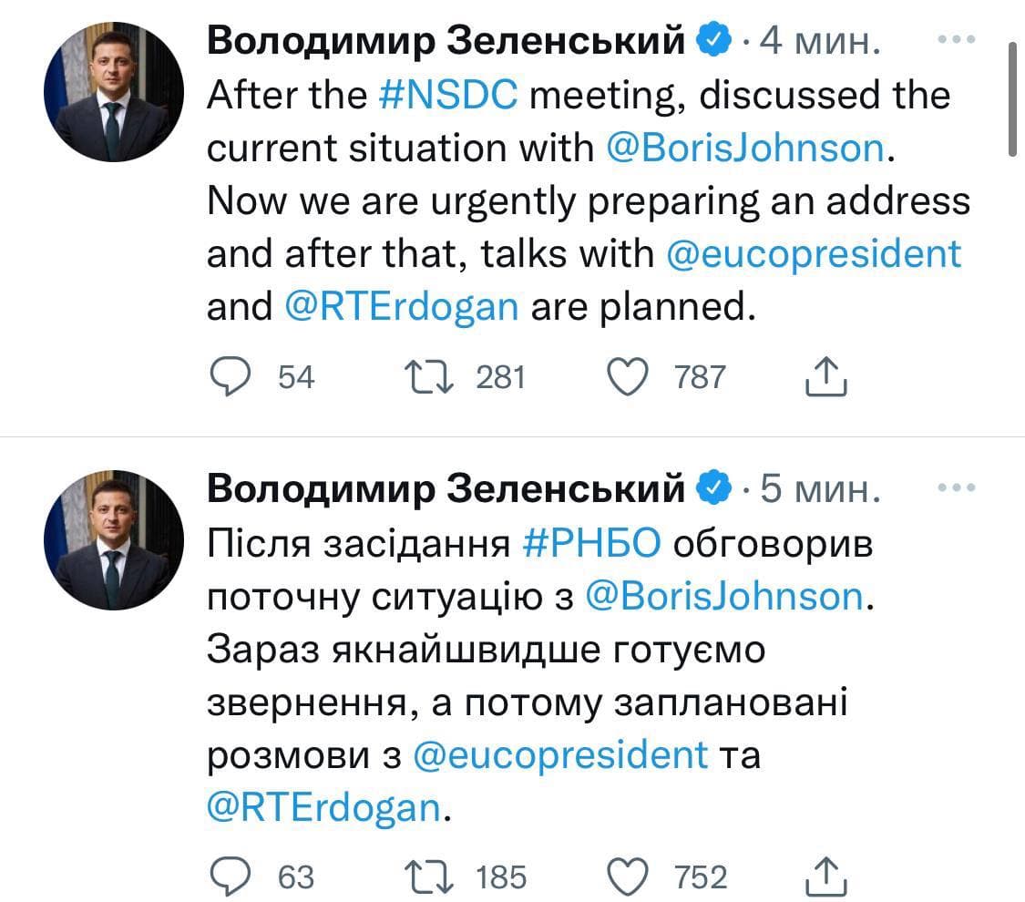1025x902 pixels.
Task: Open the three-dot menu on the English tweet
Action: [x=956, y=38]
